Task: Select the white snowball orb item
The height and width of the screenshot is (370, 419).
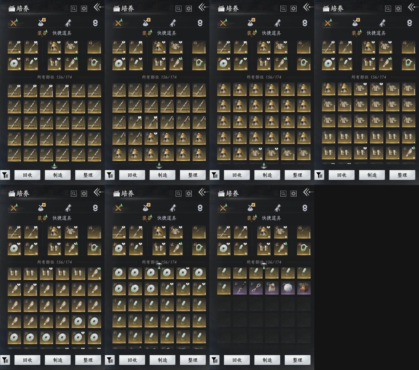Action: (288, 288)
